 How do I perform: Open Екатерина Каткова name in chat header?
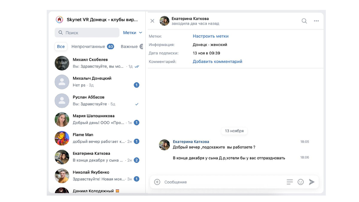[x=190, y=19]
